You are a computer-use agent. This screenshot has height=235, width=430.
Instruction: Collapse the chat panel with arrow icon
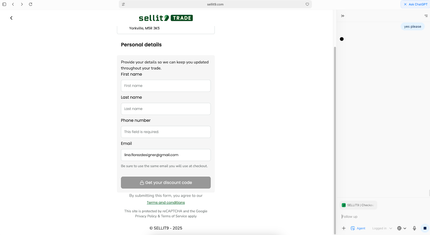(x=343, y=16)
